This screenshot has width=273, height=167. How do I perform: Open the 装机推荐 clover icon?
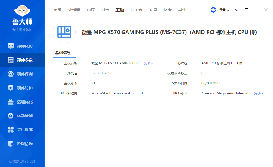[11, 130]
